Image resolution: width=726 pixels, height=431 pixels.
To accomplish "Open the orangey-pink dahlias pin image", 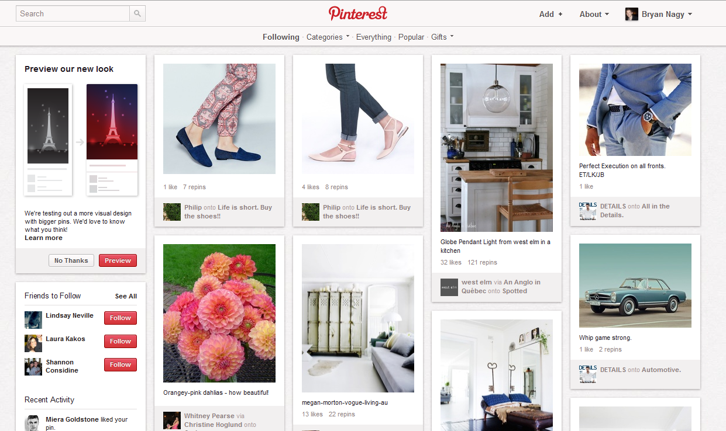I will (x=219, y=313).
